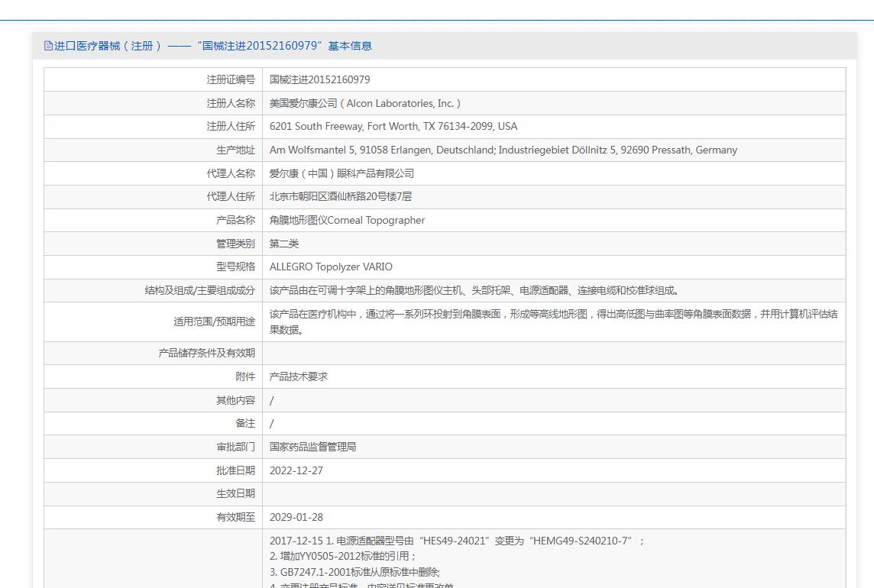Viewport: 874px width, 588px height.
Task: Select the value 第二类
Action: tap(284, 244)
